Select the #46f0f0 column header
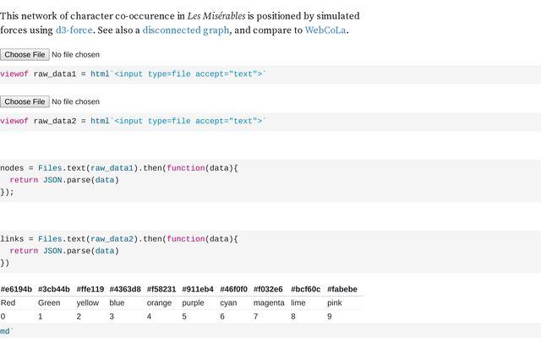Screen dimensions: 541x338 point(233,289)
